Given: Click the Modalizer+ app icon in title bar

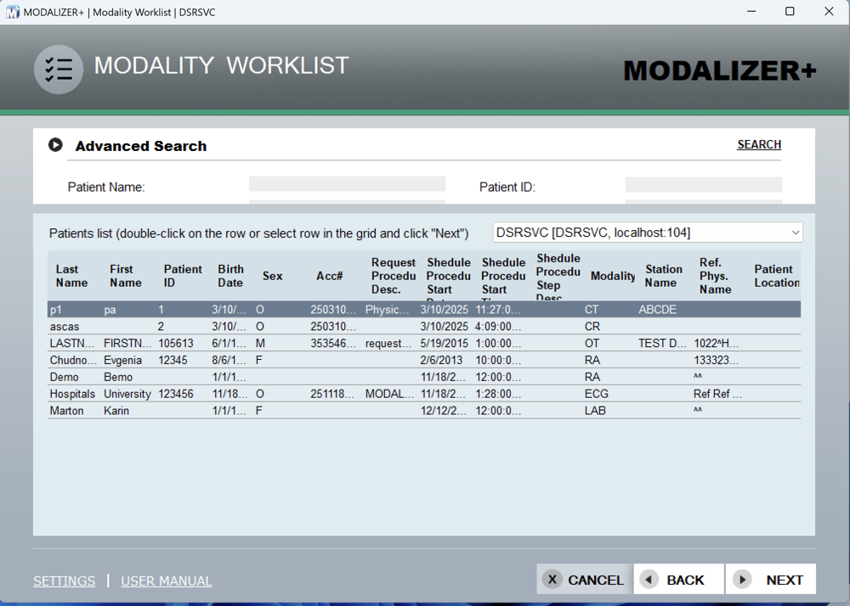Looking at the screenshot, I should 13,12.
